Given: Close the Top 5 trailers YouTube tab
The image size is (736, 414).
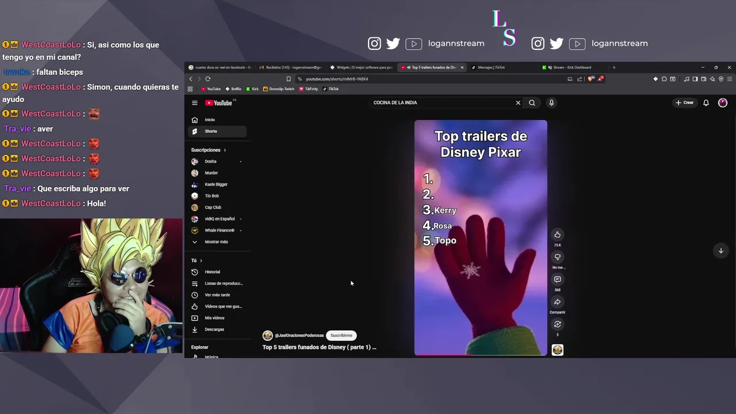Looking at the screenshot, I should [462, 67].
